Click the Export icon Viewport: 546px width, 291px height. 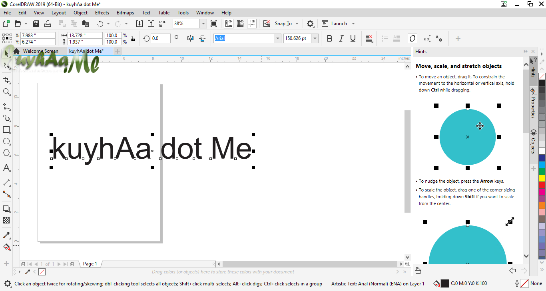click(x=151, y=24)
